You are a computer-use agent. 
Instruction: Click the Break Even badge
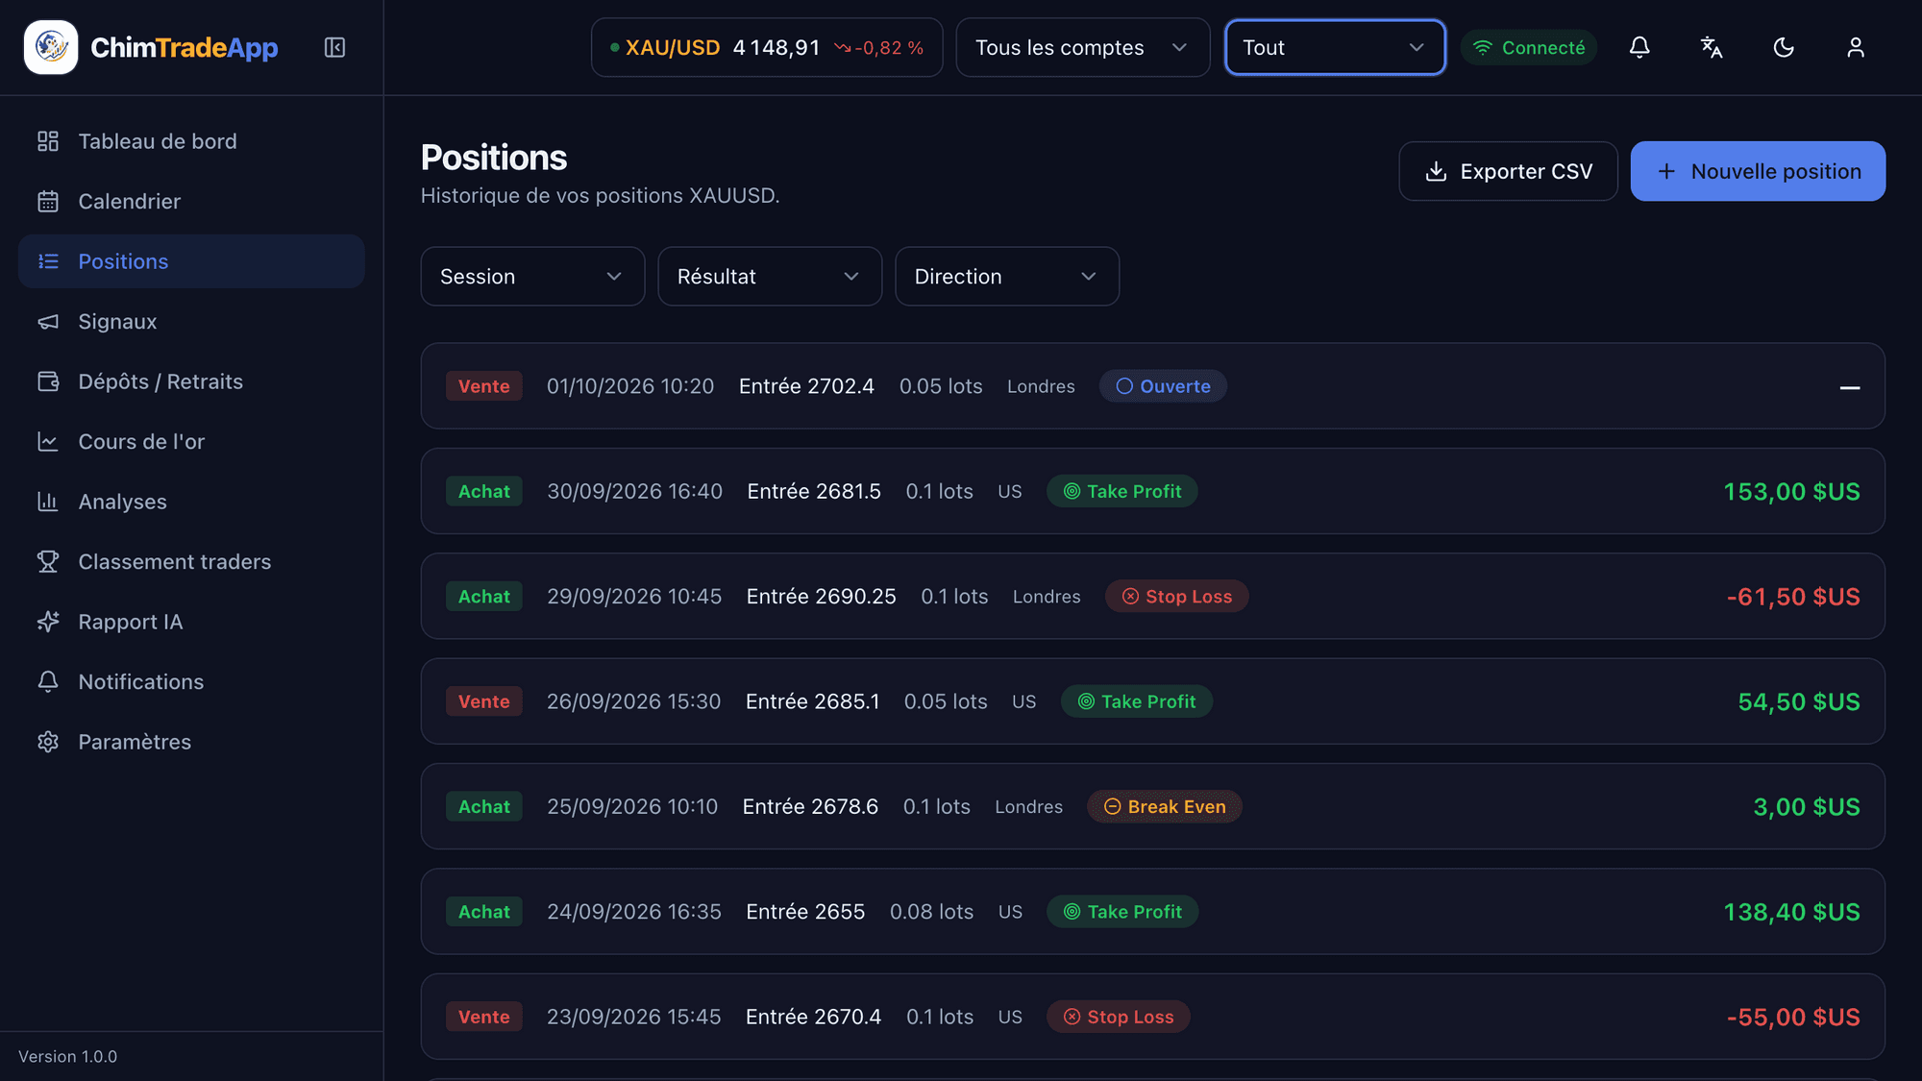[x=1165, y=807]
